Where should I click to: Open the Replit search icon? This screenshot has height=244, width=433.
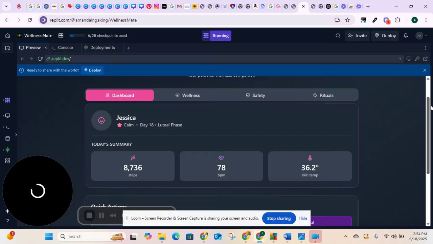coord(338,36)
